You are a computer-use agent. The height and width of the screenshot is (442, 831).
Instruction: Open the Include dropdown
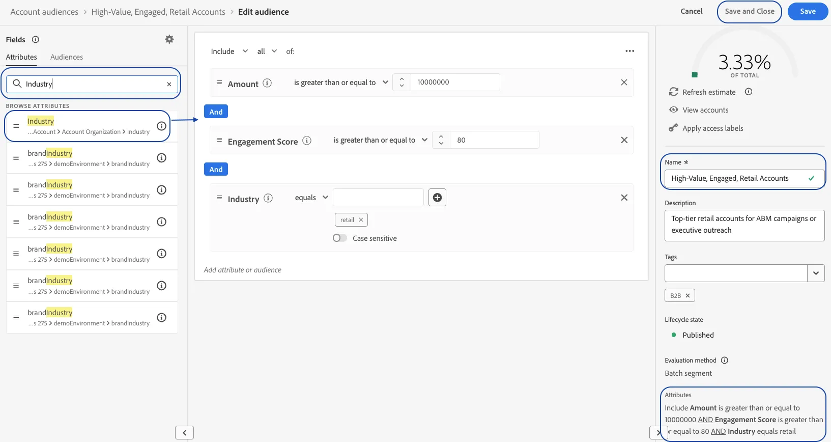coord(230,51)
